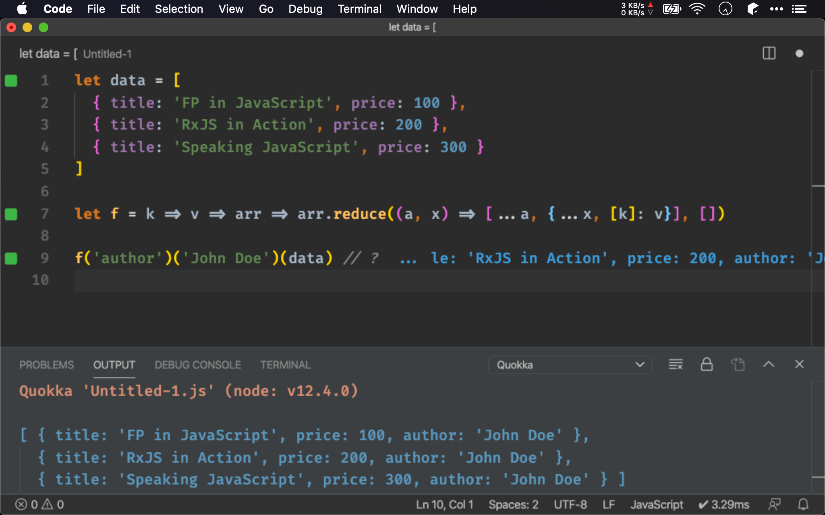Open notifications bell in status bar
Viewport: 825px width, 515px height.
(803, 504)
